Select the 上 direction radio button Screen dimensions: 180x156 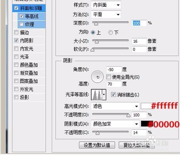tap(93, 32)
